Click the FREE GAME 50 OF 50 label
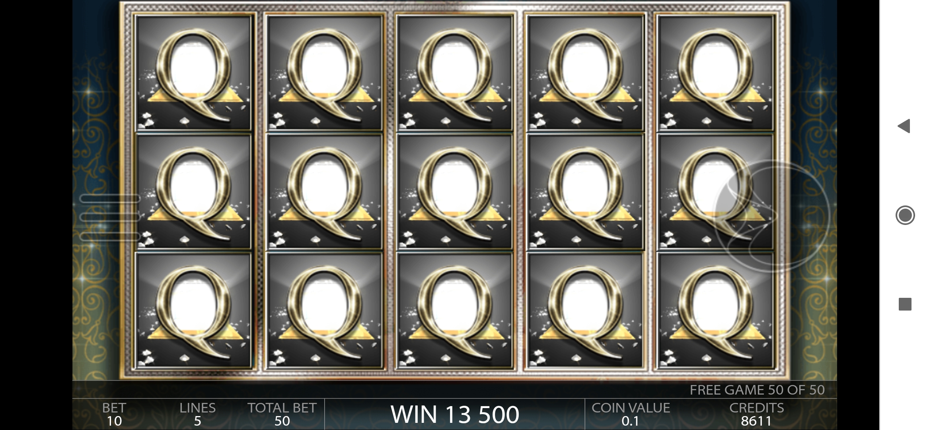Screen dimensions: 931x430 [x=757, y=390]
